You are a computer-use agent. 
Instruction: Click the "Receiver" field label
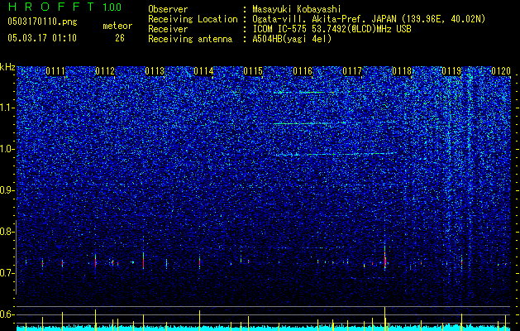pos(168,29)
